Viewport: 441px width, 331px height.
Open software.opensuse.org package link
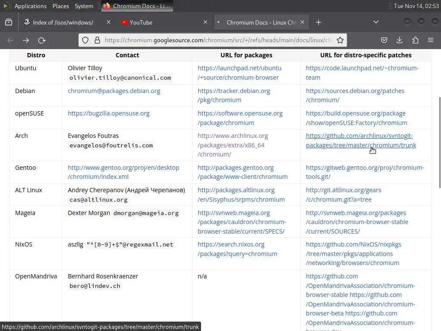(x=240, y=118)
